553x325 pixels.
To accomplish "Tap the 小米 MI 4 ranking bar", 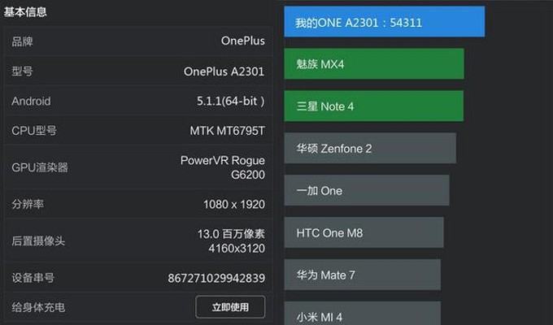I will pyautogui.click(x=362, y=314).
